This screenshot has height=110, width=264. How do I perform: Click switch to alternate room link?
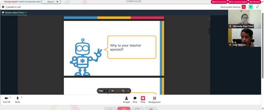tap(30, 2)
